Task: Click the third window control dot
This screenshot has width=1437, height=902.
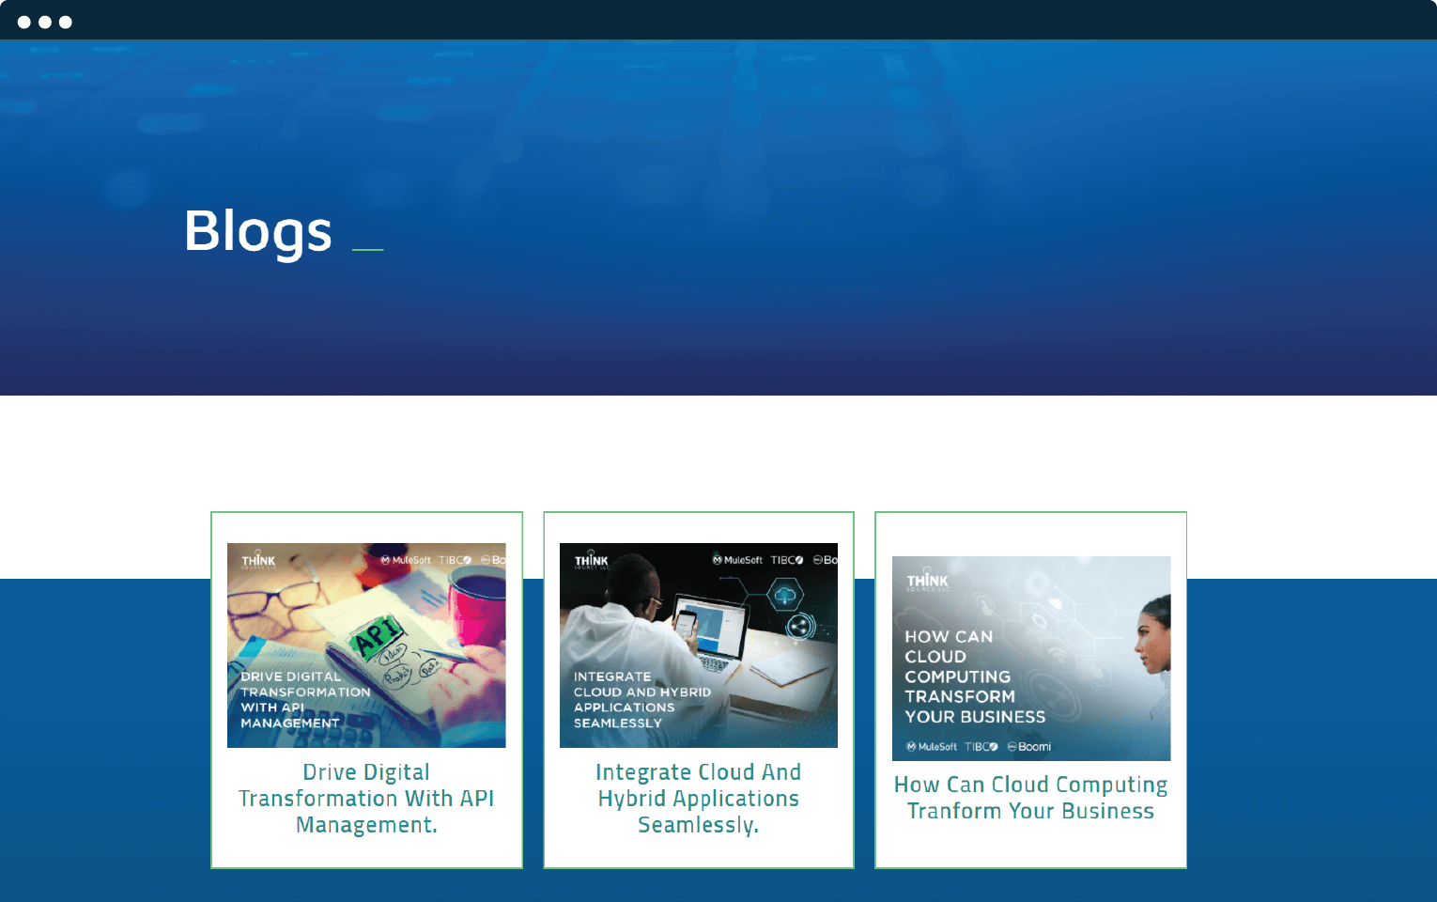Action: point(66,22)
